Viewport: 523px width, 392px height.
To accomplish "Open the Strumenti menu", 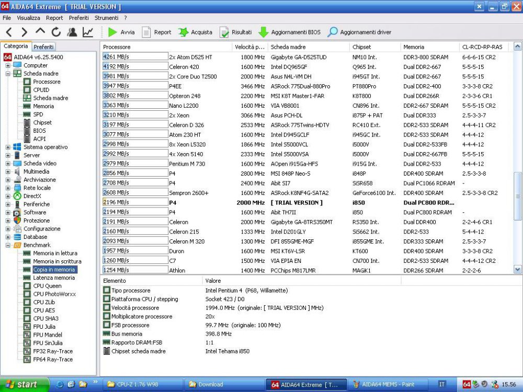I will (x=106, y=18).
